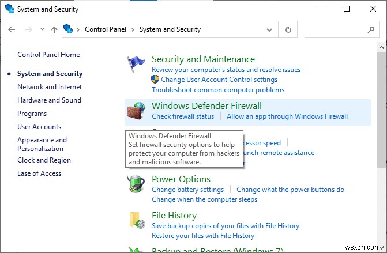Go to Control Panel Home

coord(48,55)
